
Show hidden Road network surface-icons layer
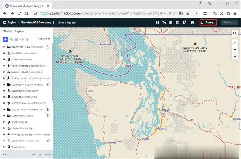click(48, 141)
